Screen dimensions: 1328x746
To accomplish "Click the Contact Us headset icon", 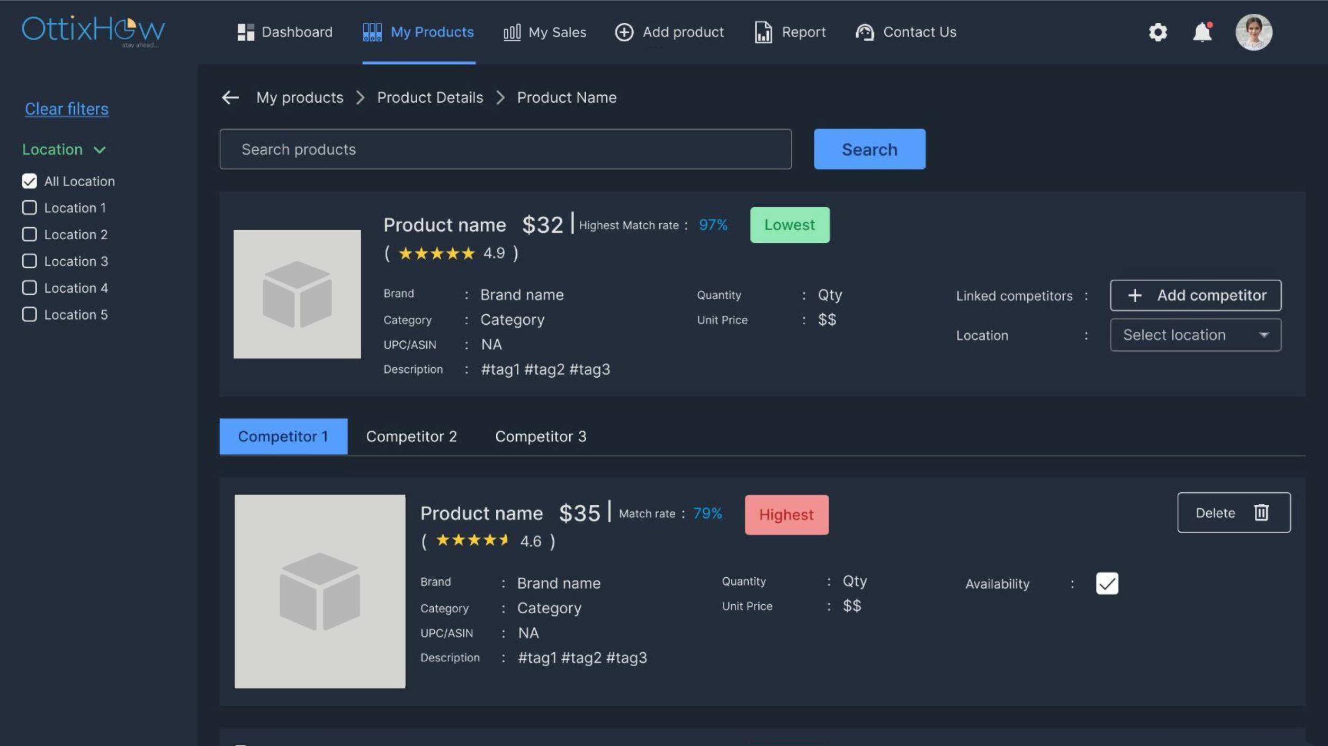I will (864, 32).
